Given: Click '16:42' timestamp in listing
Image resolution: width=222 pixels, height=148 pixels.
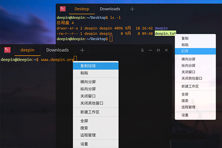Looking at the screenshot, I should click(x=147, y=28).
